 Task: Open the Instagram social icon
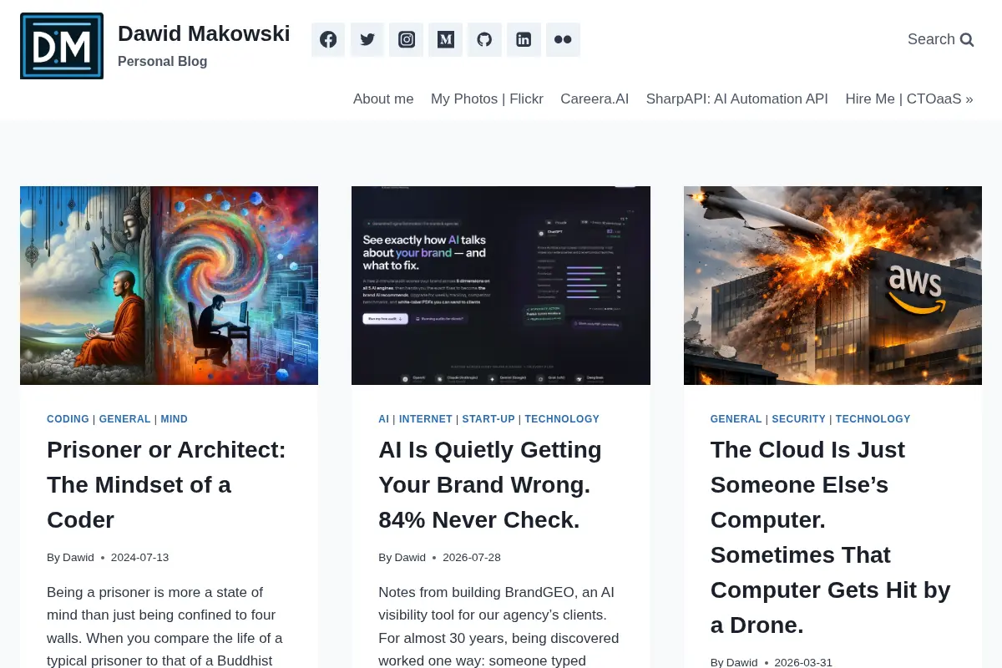(407, 39)
